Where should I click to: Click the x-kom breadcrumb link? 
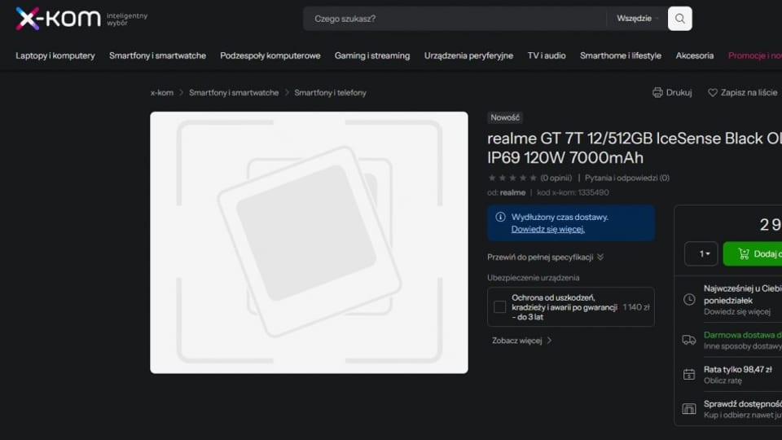coord(162,93)
